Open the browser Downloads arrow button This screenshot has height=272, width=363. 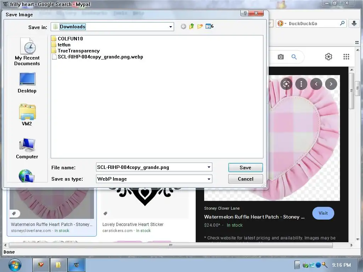(x=354, y=23)
